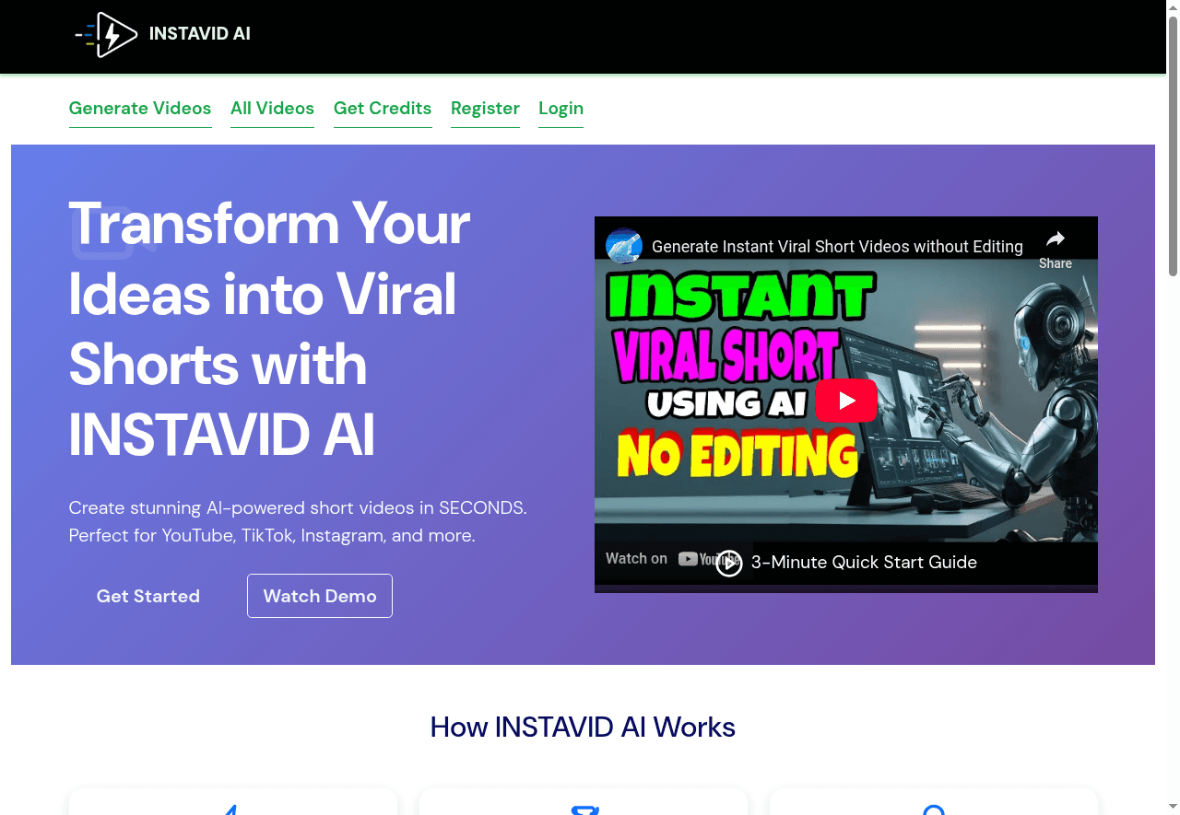
Task: Click the scrollbar up arrow
Action: click(1173, 7)
